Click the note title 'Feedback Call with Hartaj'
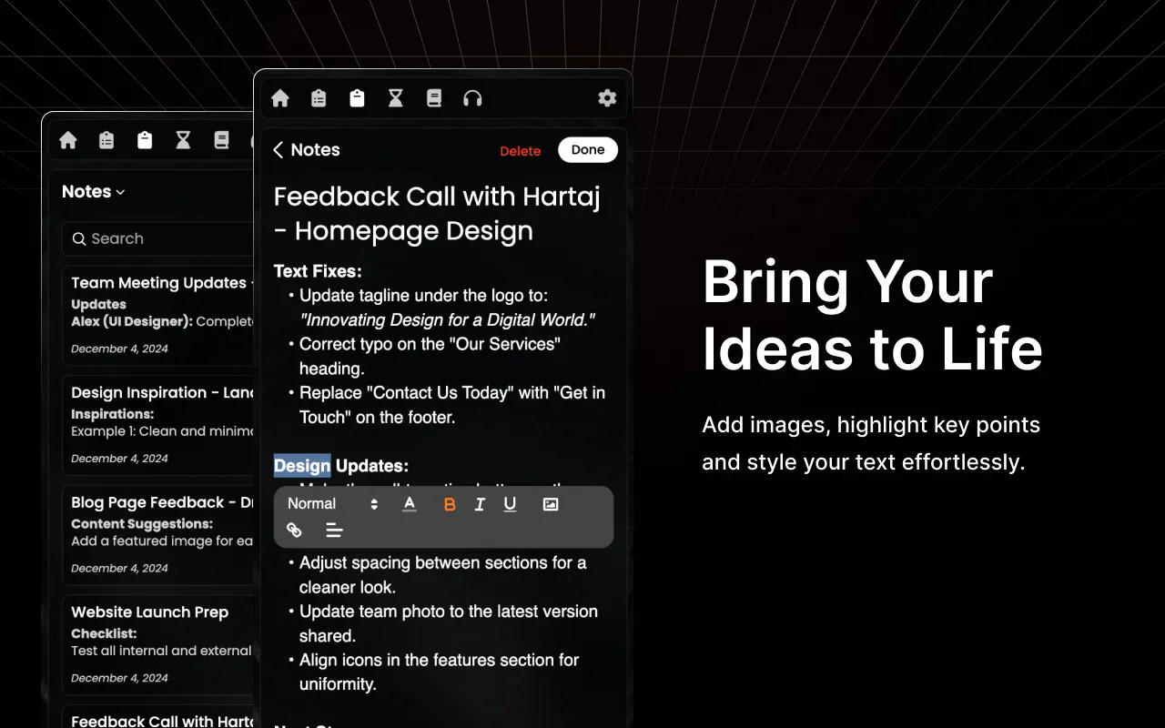This screenshot has width=1165, height=728. click(437, 214)
